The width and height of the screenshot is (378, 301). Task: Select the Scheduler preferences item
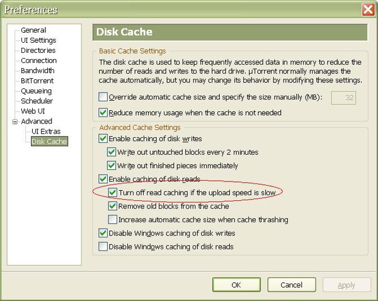pyautogui.click(x=37, y=101)
